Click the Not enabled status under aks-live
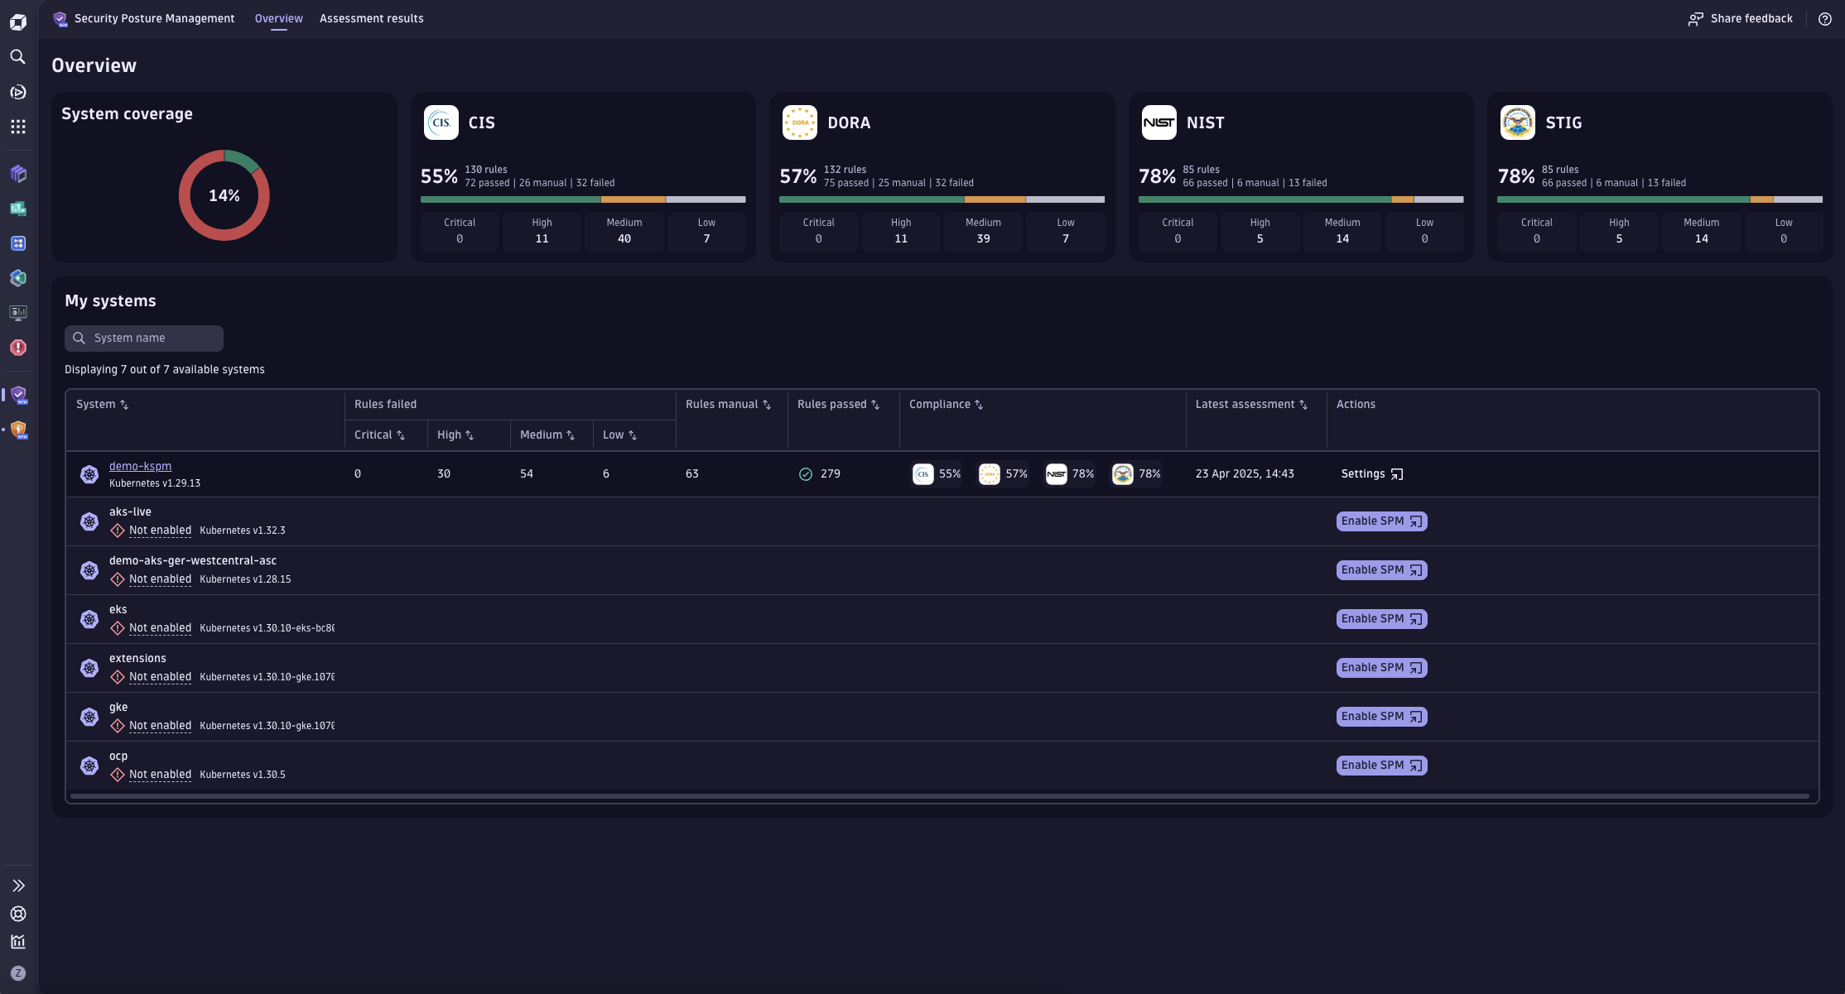The image size is (1845, 994). (160, 531)
